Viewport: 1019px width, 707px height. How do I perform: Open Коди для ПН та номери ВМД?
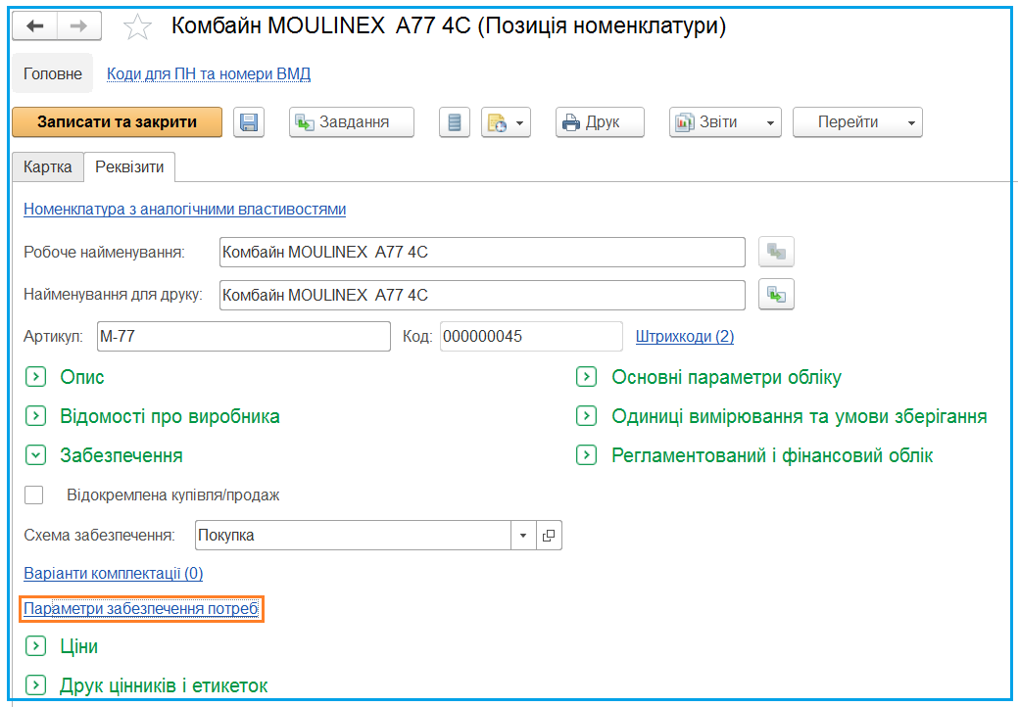coord(209,74)
